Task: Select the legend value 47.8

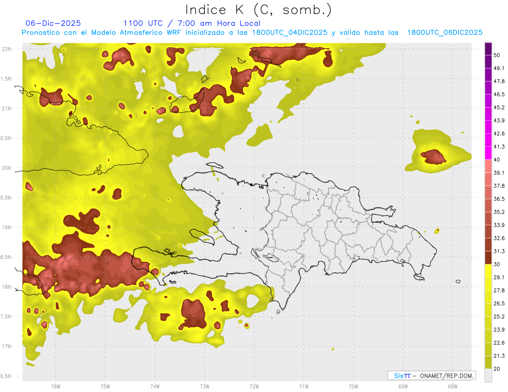Action: (x=500, y=81)
